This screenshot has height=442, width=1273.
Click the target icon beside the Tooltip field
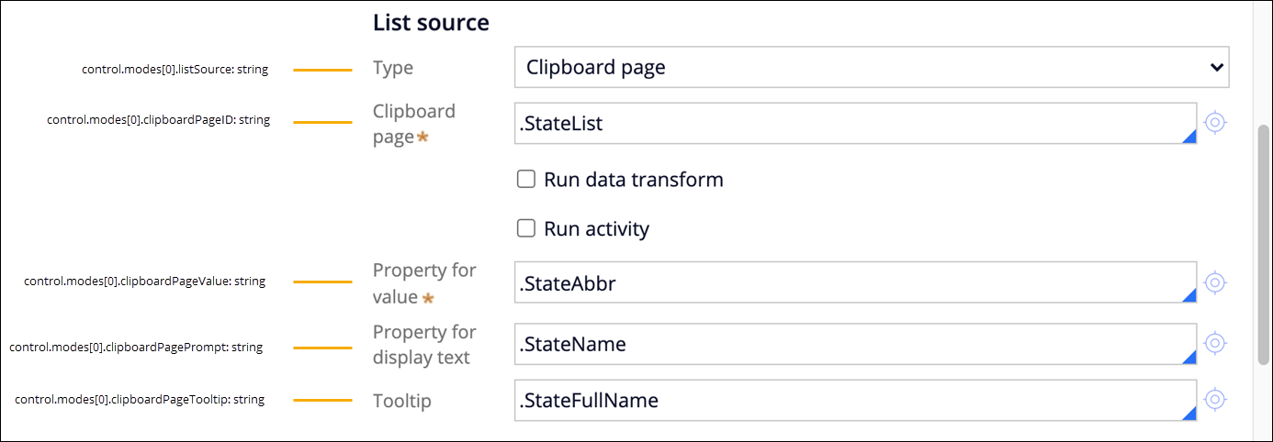[x=1215, y=400]
